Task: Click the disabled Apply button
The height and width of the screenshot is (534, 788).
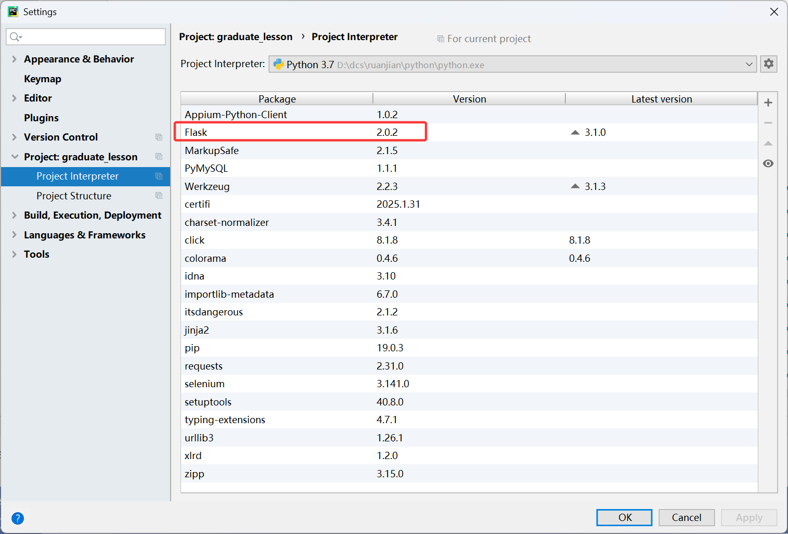Action: [749, 517]
